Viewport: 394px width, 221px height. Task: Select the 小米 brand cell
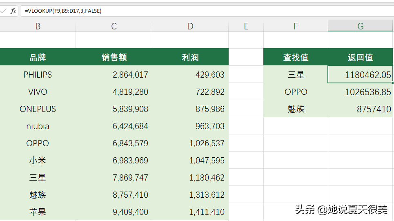[x=38, y=160]
